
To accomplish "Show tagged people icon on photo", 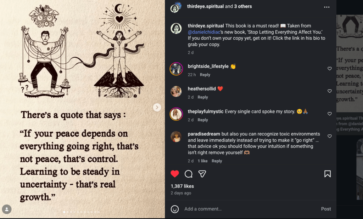I will [7, 209].
